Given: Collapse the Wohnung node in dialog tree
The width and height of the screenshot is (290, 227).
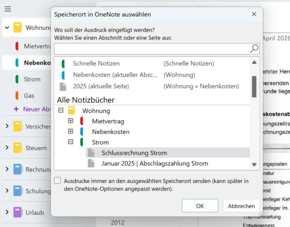Looking at the screenshot, I should coord(61,110).
